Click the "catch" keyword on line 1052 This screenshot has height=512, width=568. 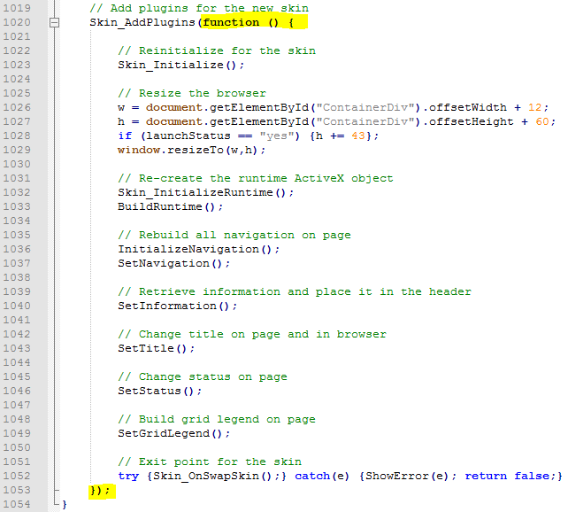click(x=312, y=476)
